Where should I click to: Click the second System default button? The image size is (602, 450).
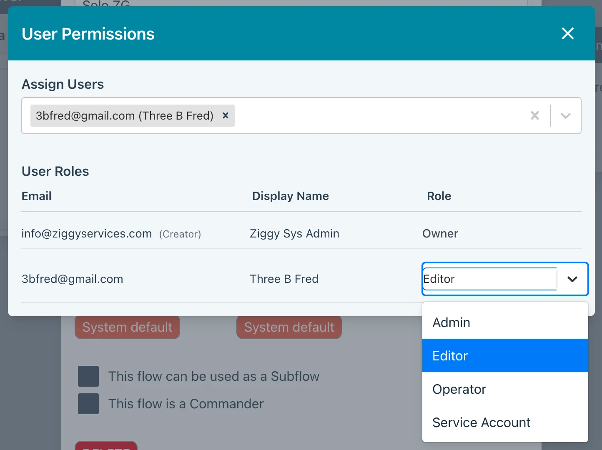(x=289, y=327)
